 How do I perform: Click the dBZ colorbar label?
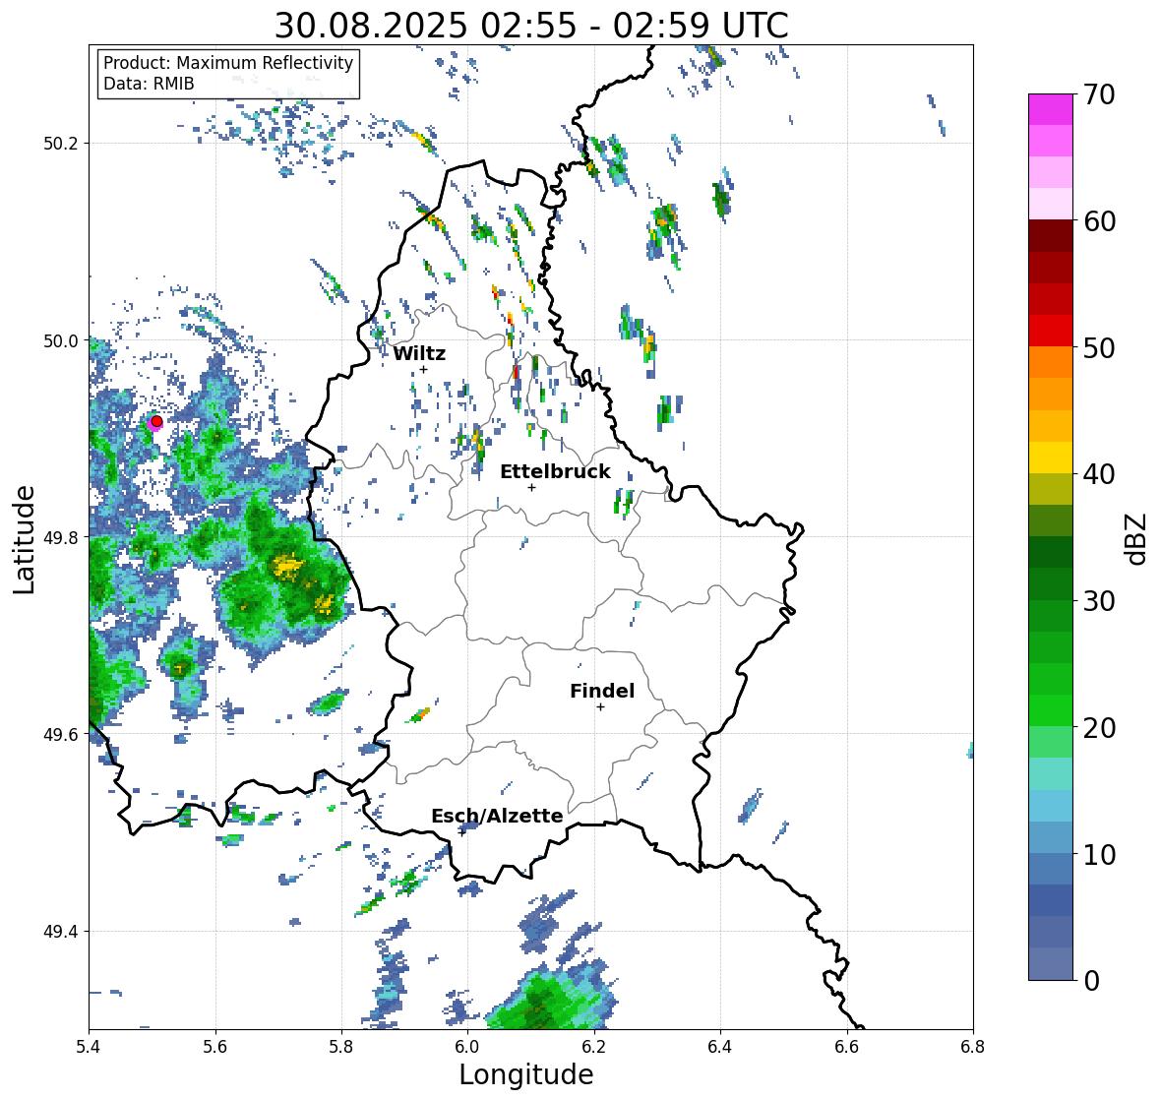[1137, 538]
